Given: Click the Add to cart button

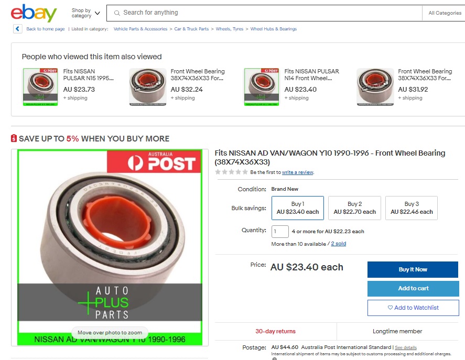Looking at the screenshot, I should point(413,289).
